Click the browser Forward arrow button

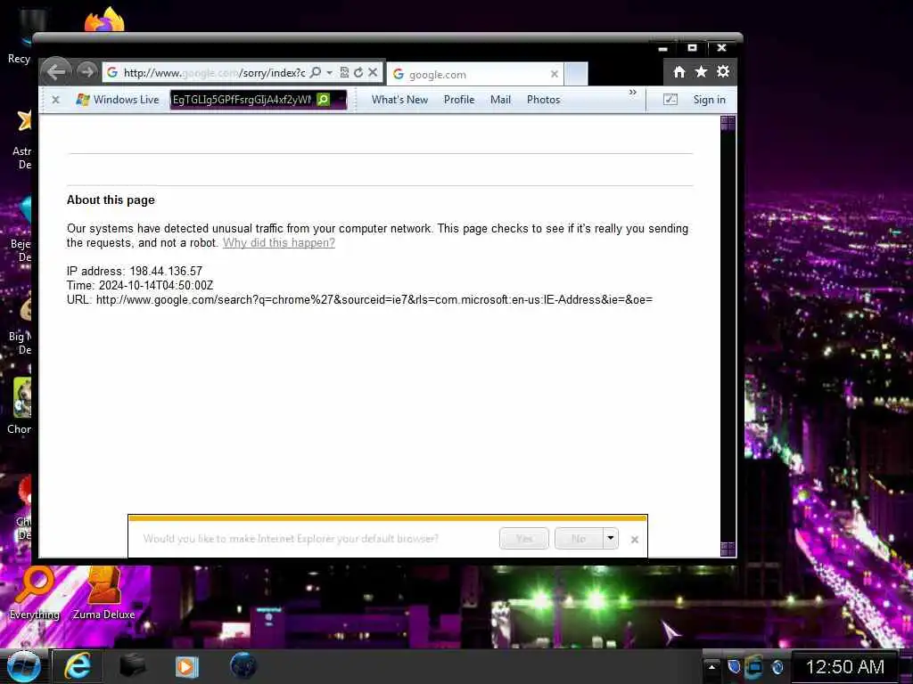86,71
